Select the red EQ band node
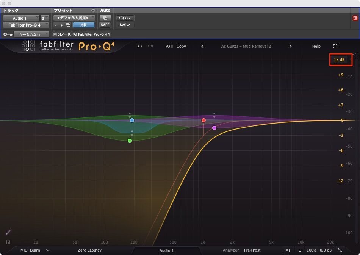This screenshot has height=255, width=360. click(203, 120)
